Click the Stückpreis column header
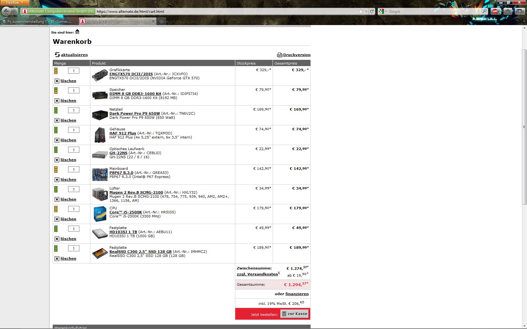527x329 pixels. (x=254, y=63)
